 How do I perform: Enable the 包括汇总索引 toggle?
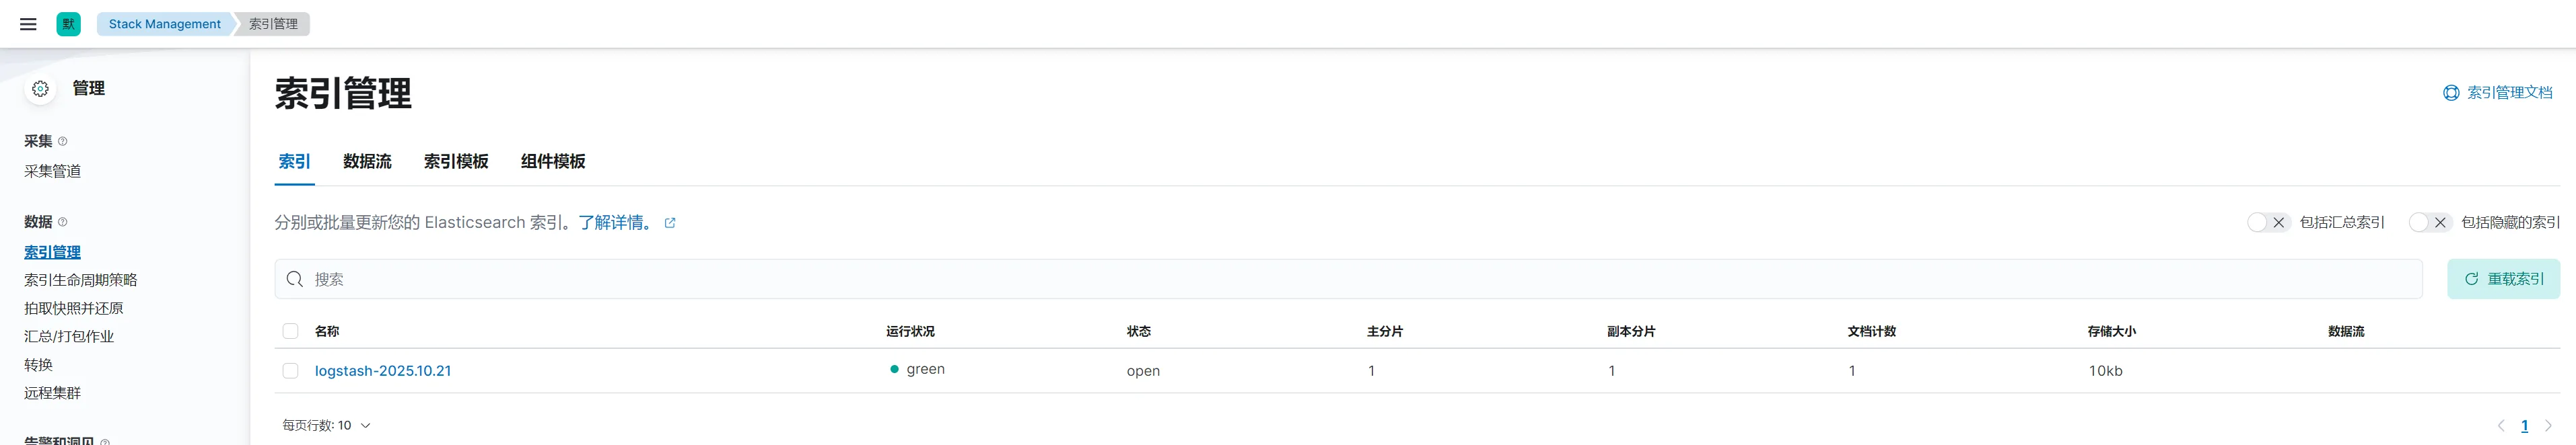click(x=2267, y=222)
